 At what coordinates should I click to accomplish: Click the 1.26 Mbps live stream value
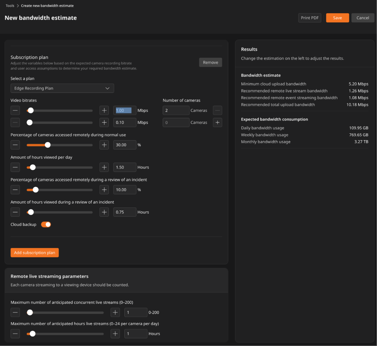[358, 91]
